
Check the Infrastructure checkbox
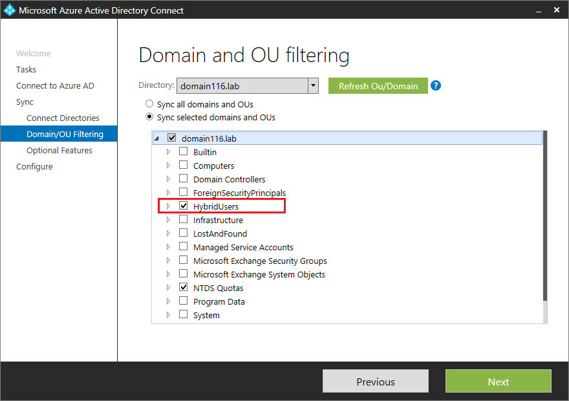point(183,219)
